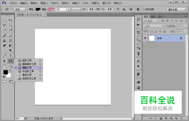
Task: Create a new layer icon in Layers panel
Action: (176, 118)
